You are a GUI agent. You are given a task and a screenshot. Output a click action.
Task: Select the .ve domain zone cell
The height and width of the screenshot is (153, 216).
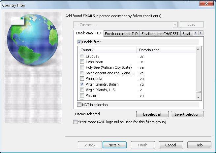pyautogui.click(x=141, y=79)
